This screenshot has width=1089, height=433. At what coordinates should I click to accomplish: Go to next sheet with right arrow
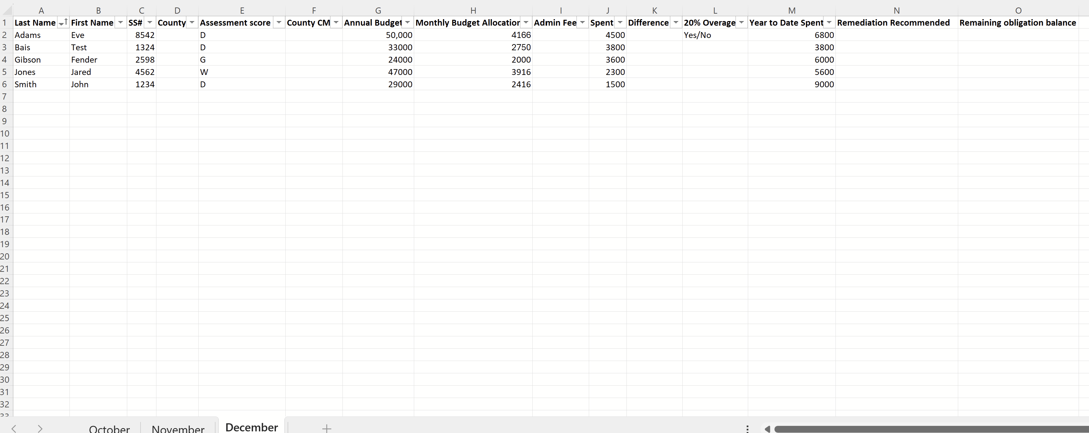pyautogui.click(x=40, y=428)
